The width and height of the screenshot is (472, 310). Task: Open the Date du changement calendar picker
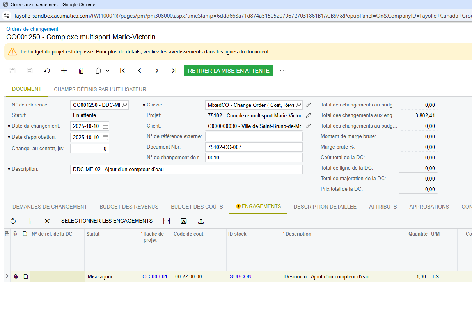coord(105,126)
